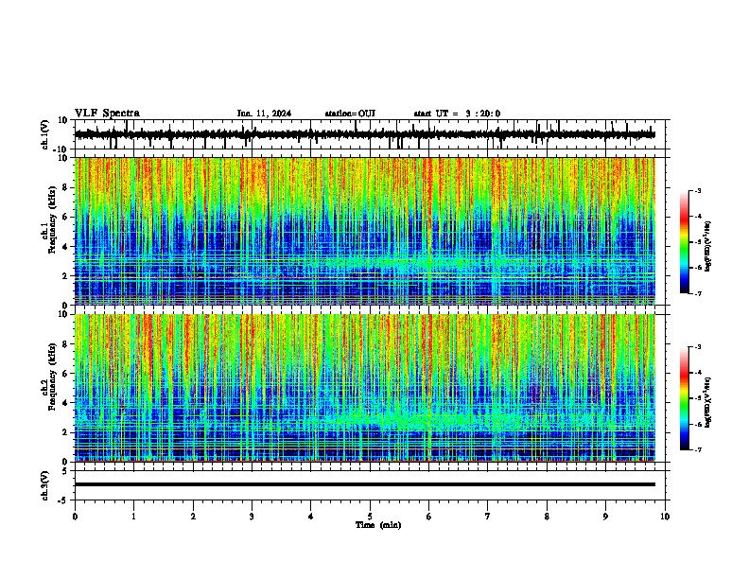Viewport: 749px width, 579px height.
Task: Click the "2" kHz tick on ch.1 spectrogram
Action: point(66,275)
